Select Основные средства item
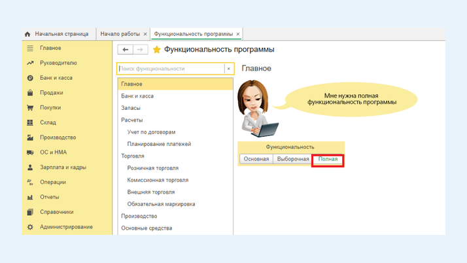Screen dimensions: 467x263 point(175,228)
